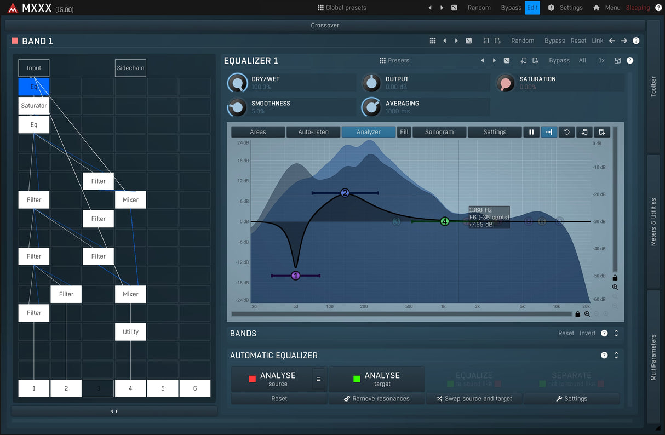Click the Home icon beside Menu
The height and width of the screenshot is (435, 665).
tap(596, 8)
